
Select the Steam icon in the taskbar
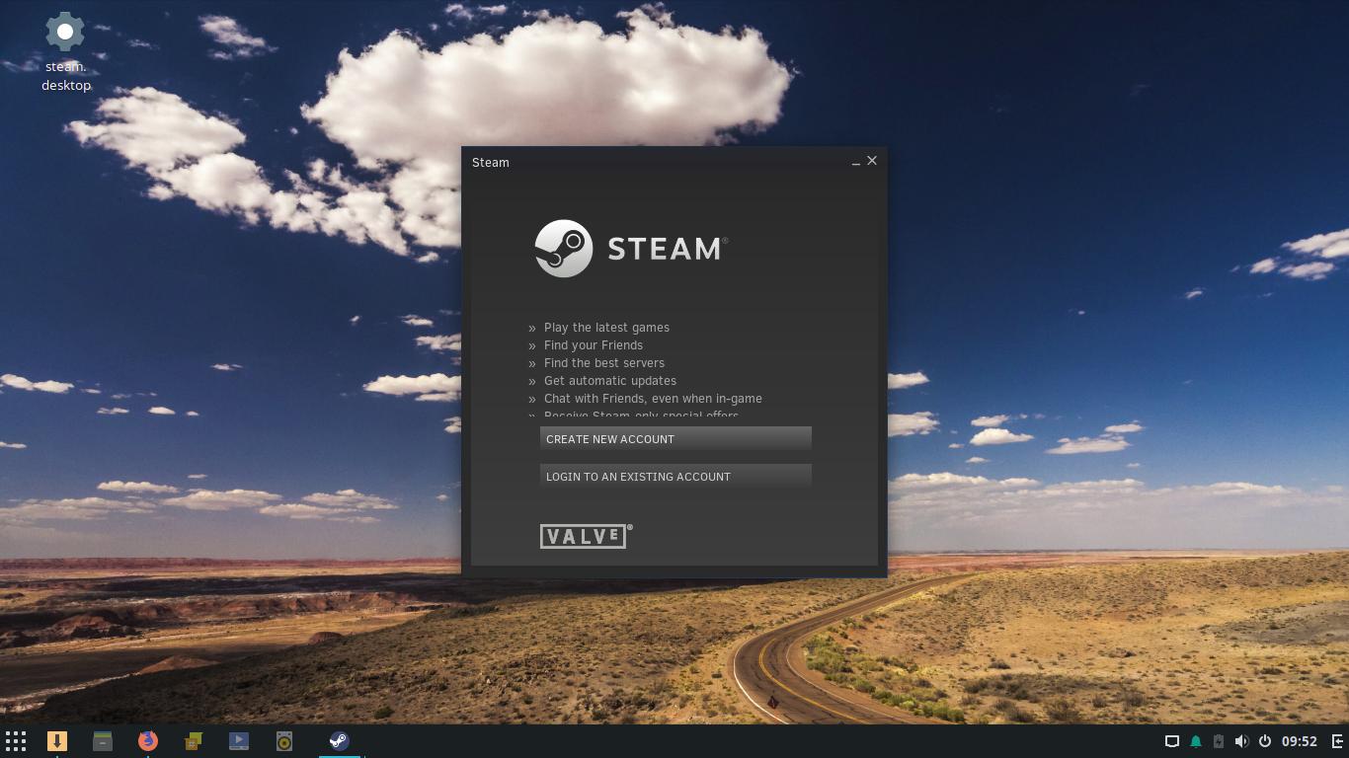(x=339, y=741)
